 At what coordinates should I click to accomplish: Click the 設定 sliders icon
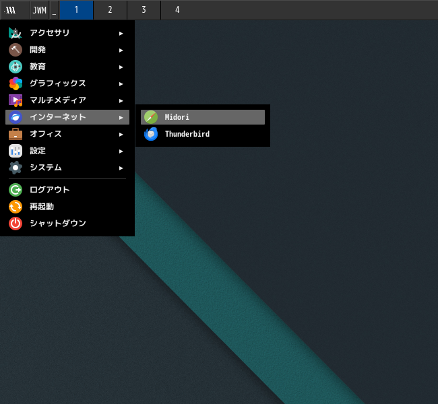pos(15,151)
